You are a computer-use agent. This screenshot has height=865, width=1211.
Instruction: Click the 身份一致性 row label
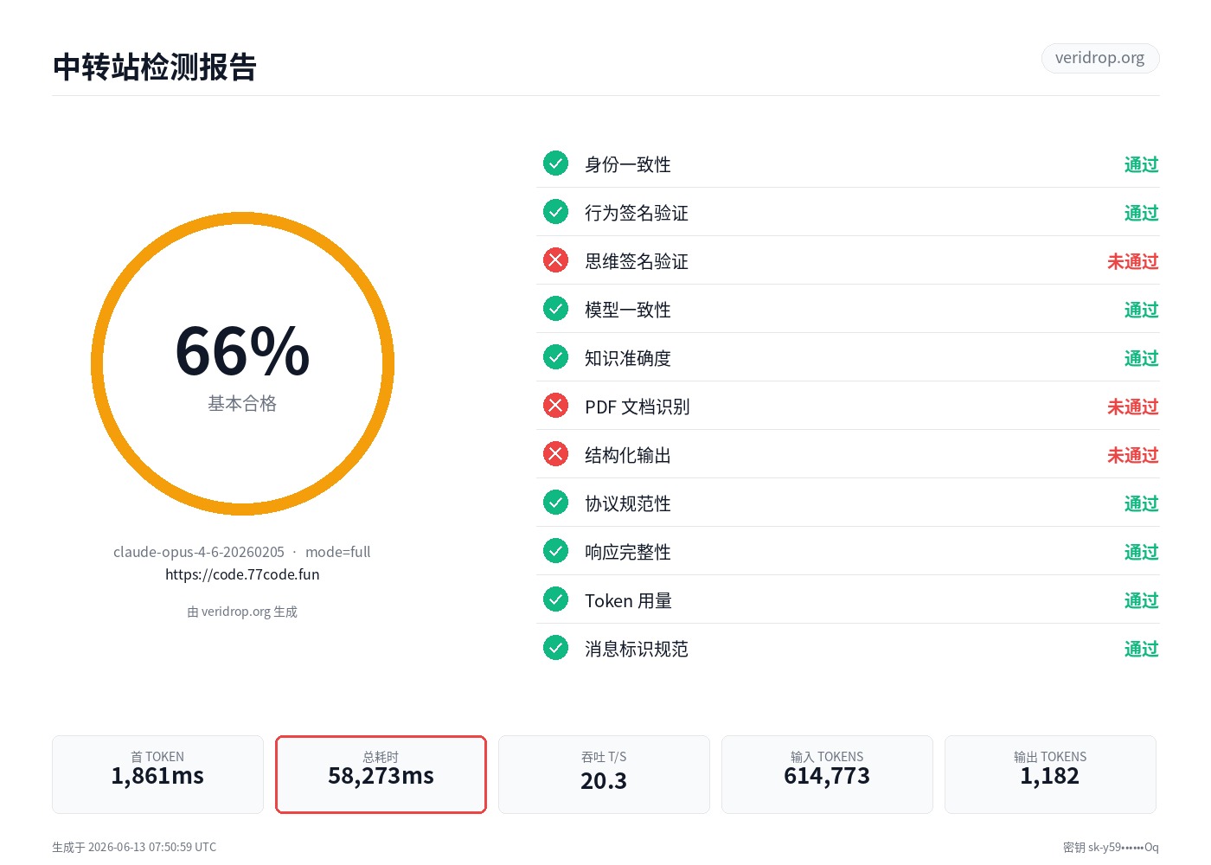click(628, 164)
